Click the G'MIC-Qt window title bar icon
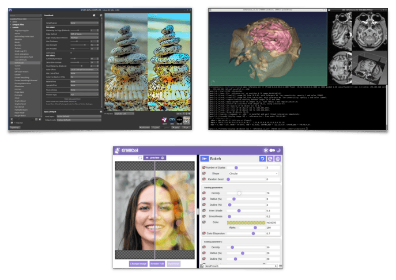 (x=10, y=10)
